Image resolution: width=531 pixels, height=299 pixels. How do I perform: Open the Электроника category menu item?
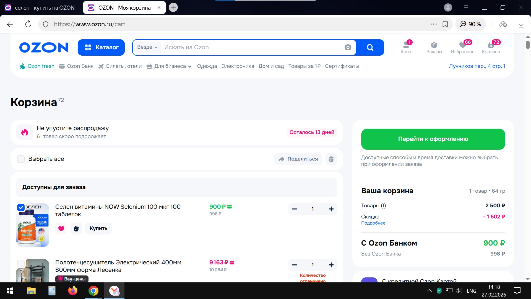click(x=238, y=66)
